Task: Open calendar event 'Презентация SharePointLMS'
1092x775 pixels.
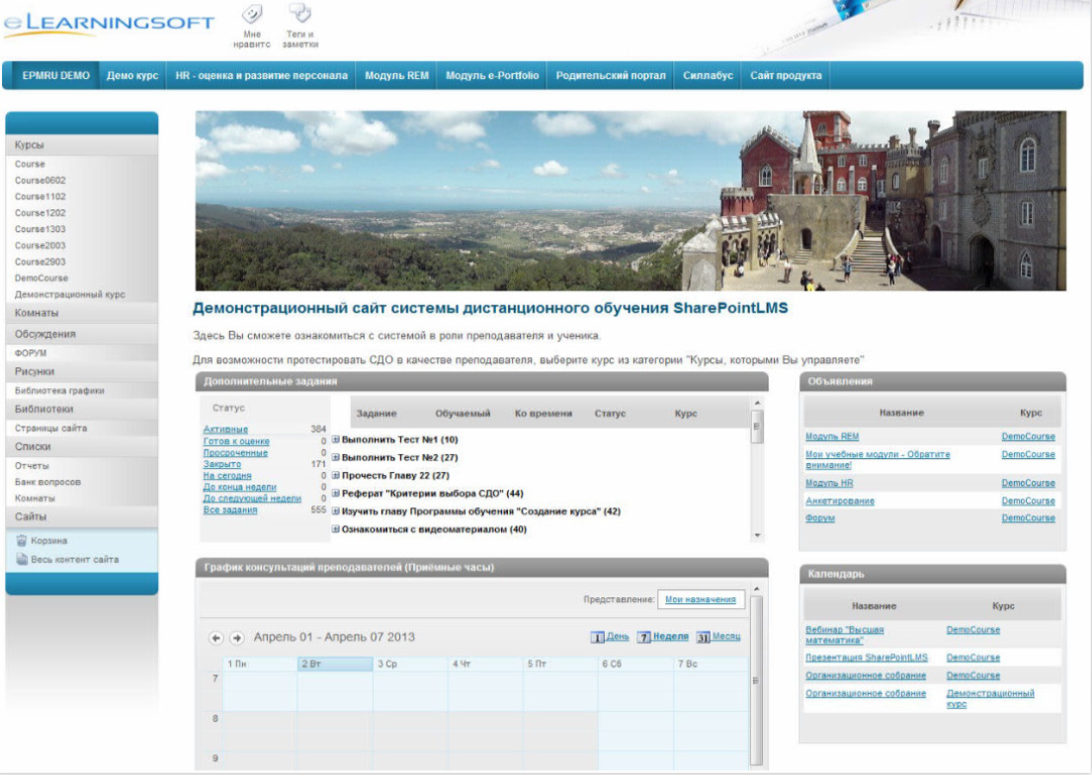Action: (x=867, y=658)
